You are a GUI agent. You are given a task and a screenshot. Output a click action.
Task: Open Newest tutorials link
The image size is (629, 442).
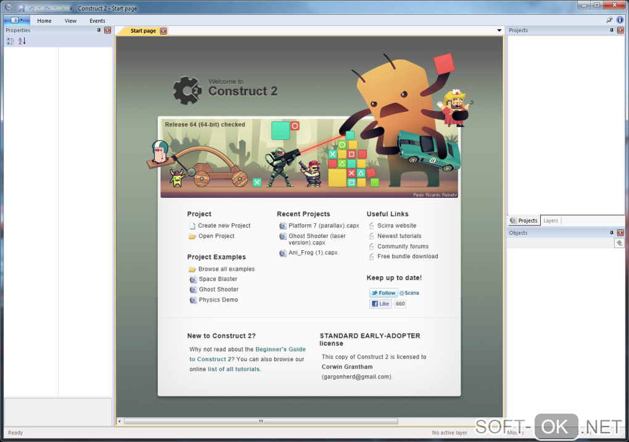click(399, 236)
